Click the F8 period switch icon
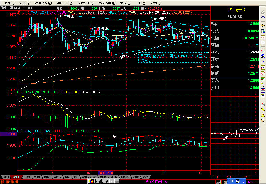Viewport: 266px width, 184px height. point(263,96)
